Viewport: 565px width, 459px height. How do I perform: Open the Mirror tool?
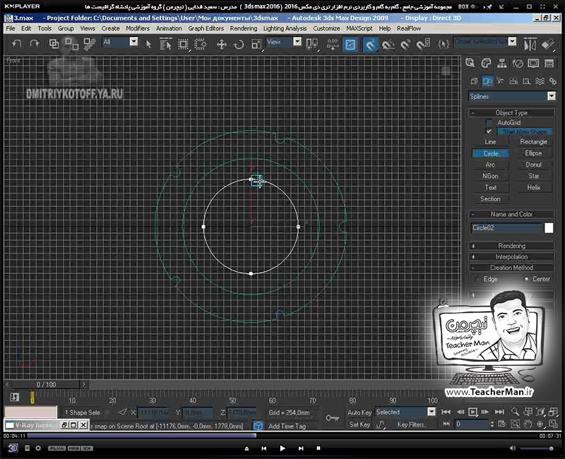coord(530,44)
